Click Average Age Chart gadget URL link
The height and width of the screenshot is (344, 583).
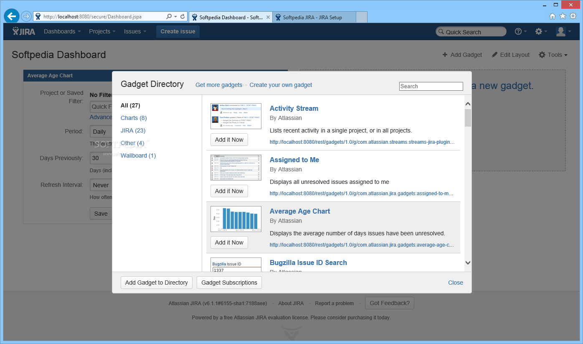(x=362, y=245)
